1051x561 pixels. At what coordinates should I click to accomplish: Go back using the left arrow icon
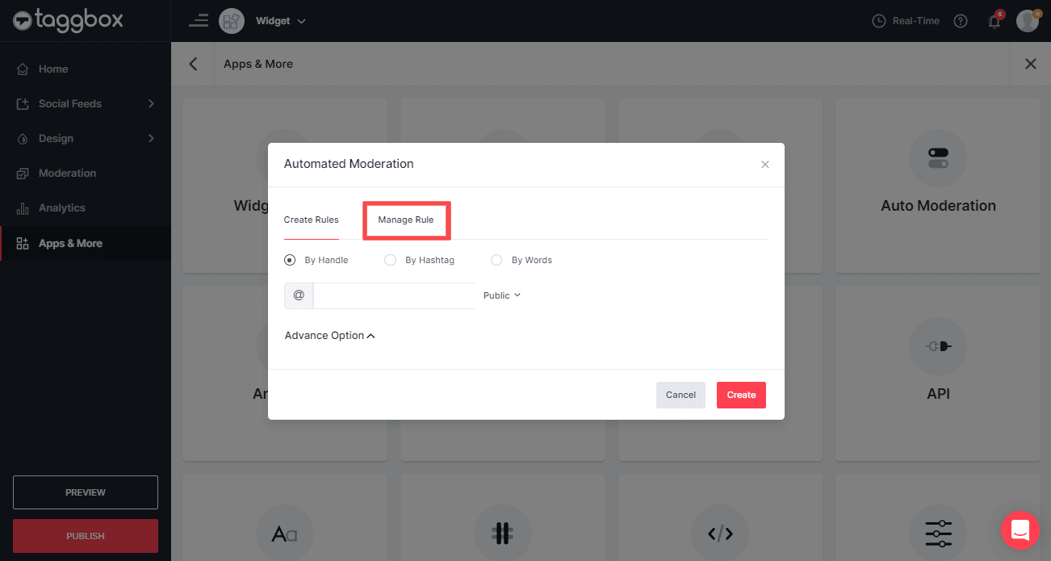pos(193,64)
